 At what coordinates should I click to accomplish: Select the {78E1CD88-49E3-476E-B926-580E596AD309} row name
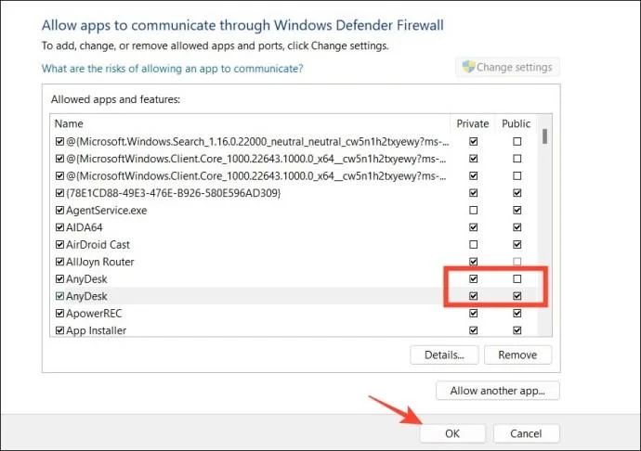[174, 193]
